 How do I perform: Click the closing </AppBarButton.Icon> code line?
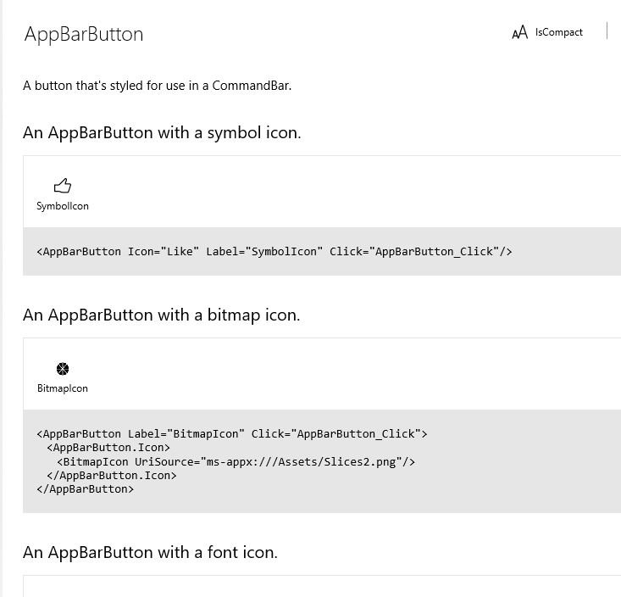112,475
